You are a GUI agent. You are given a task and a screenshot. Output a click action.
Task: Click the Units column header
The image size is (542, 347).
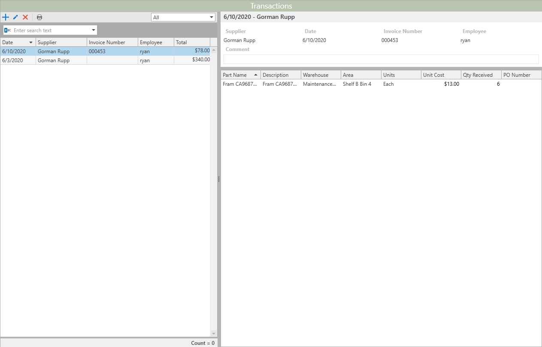(401, 75)
